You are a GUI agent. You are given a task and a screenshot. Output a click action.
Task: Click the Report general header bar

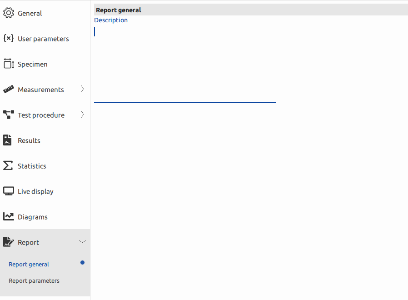(251, 10)
